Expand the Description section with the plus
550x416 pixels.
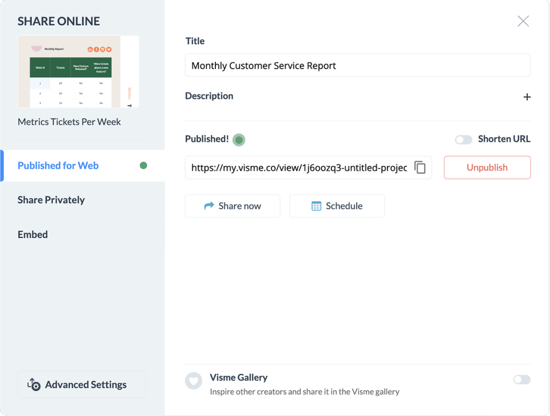(x=527, y=97)
